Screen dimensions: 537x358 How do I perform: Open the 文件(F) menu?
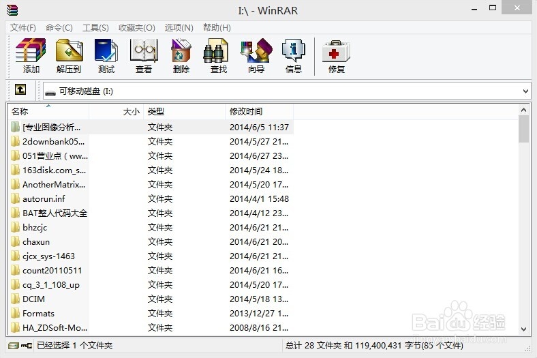point(23,27)
